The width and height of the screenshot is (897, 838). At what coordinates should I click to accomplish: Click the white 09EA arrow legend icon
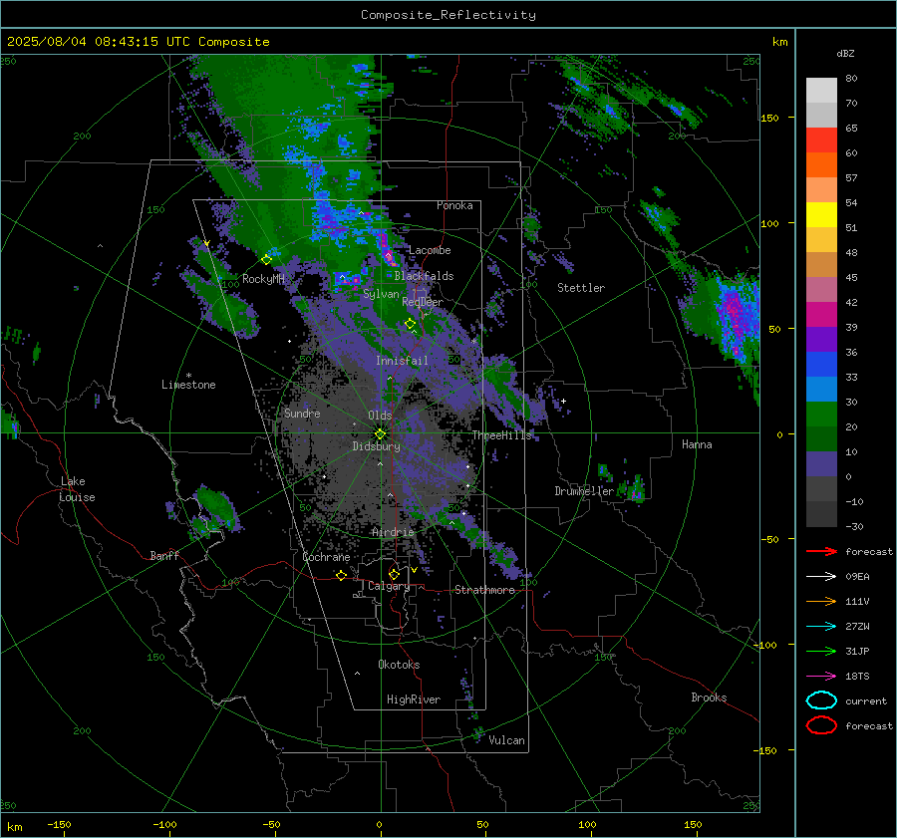pyautogui.click(x=821, y=576)
